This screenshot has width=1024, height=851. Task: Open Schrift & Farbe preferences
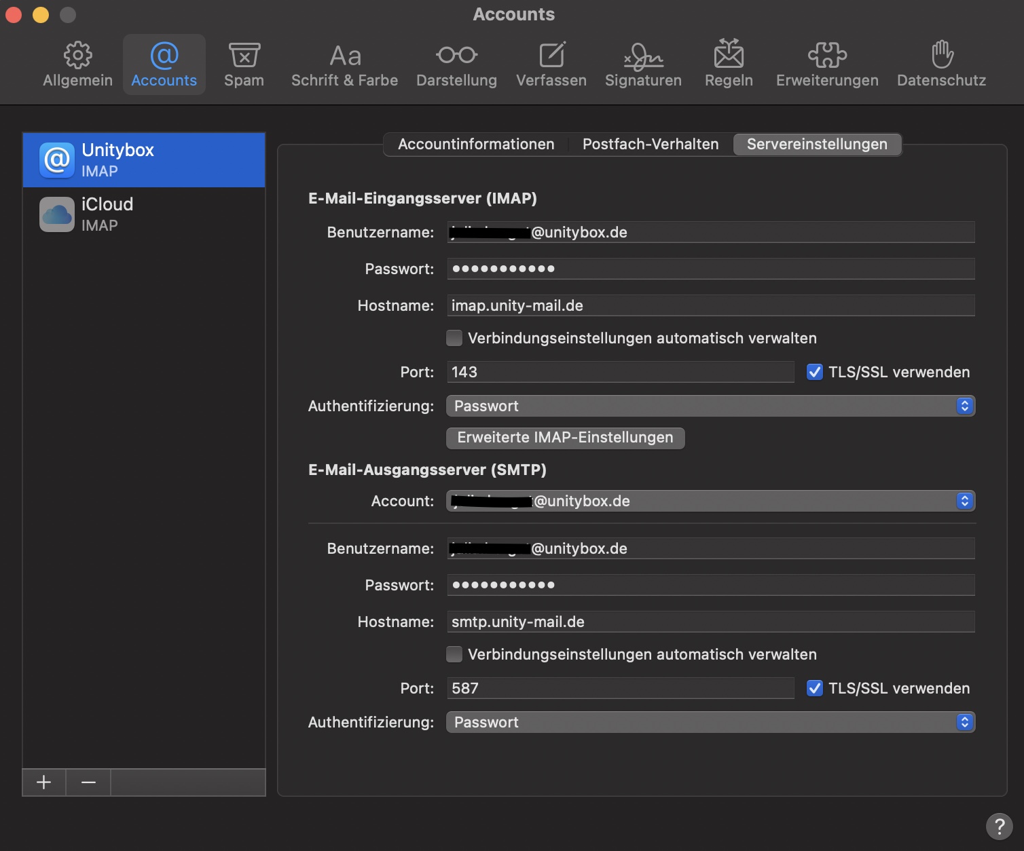click(x=344, y=65)
